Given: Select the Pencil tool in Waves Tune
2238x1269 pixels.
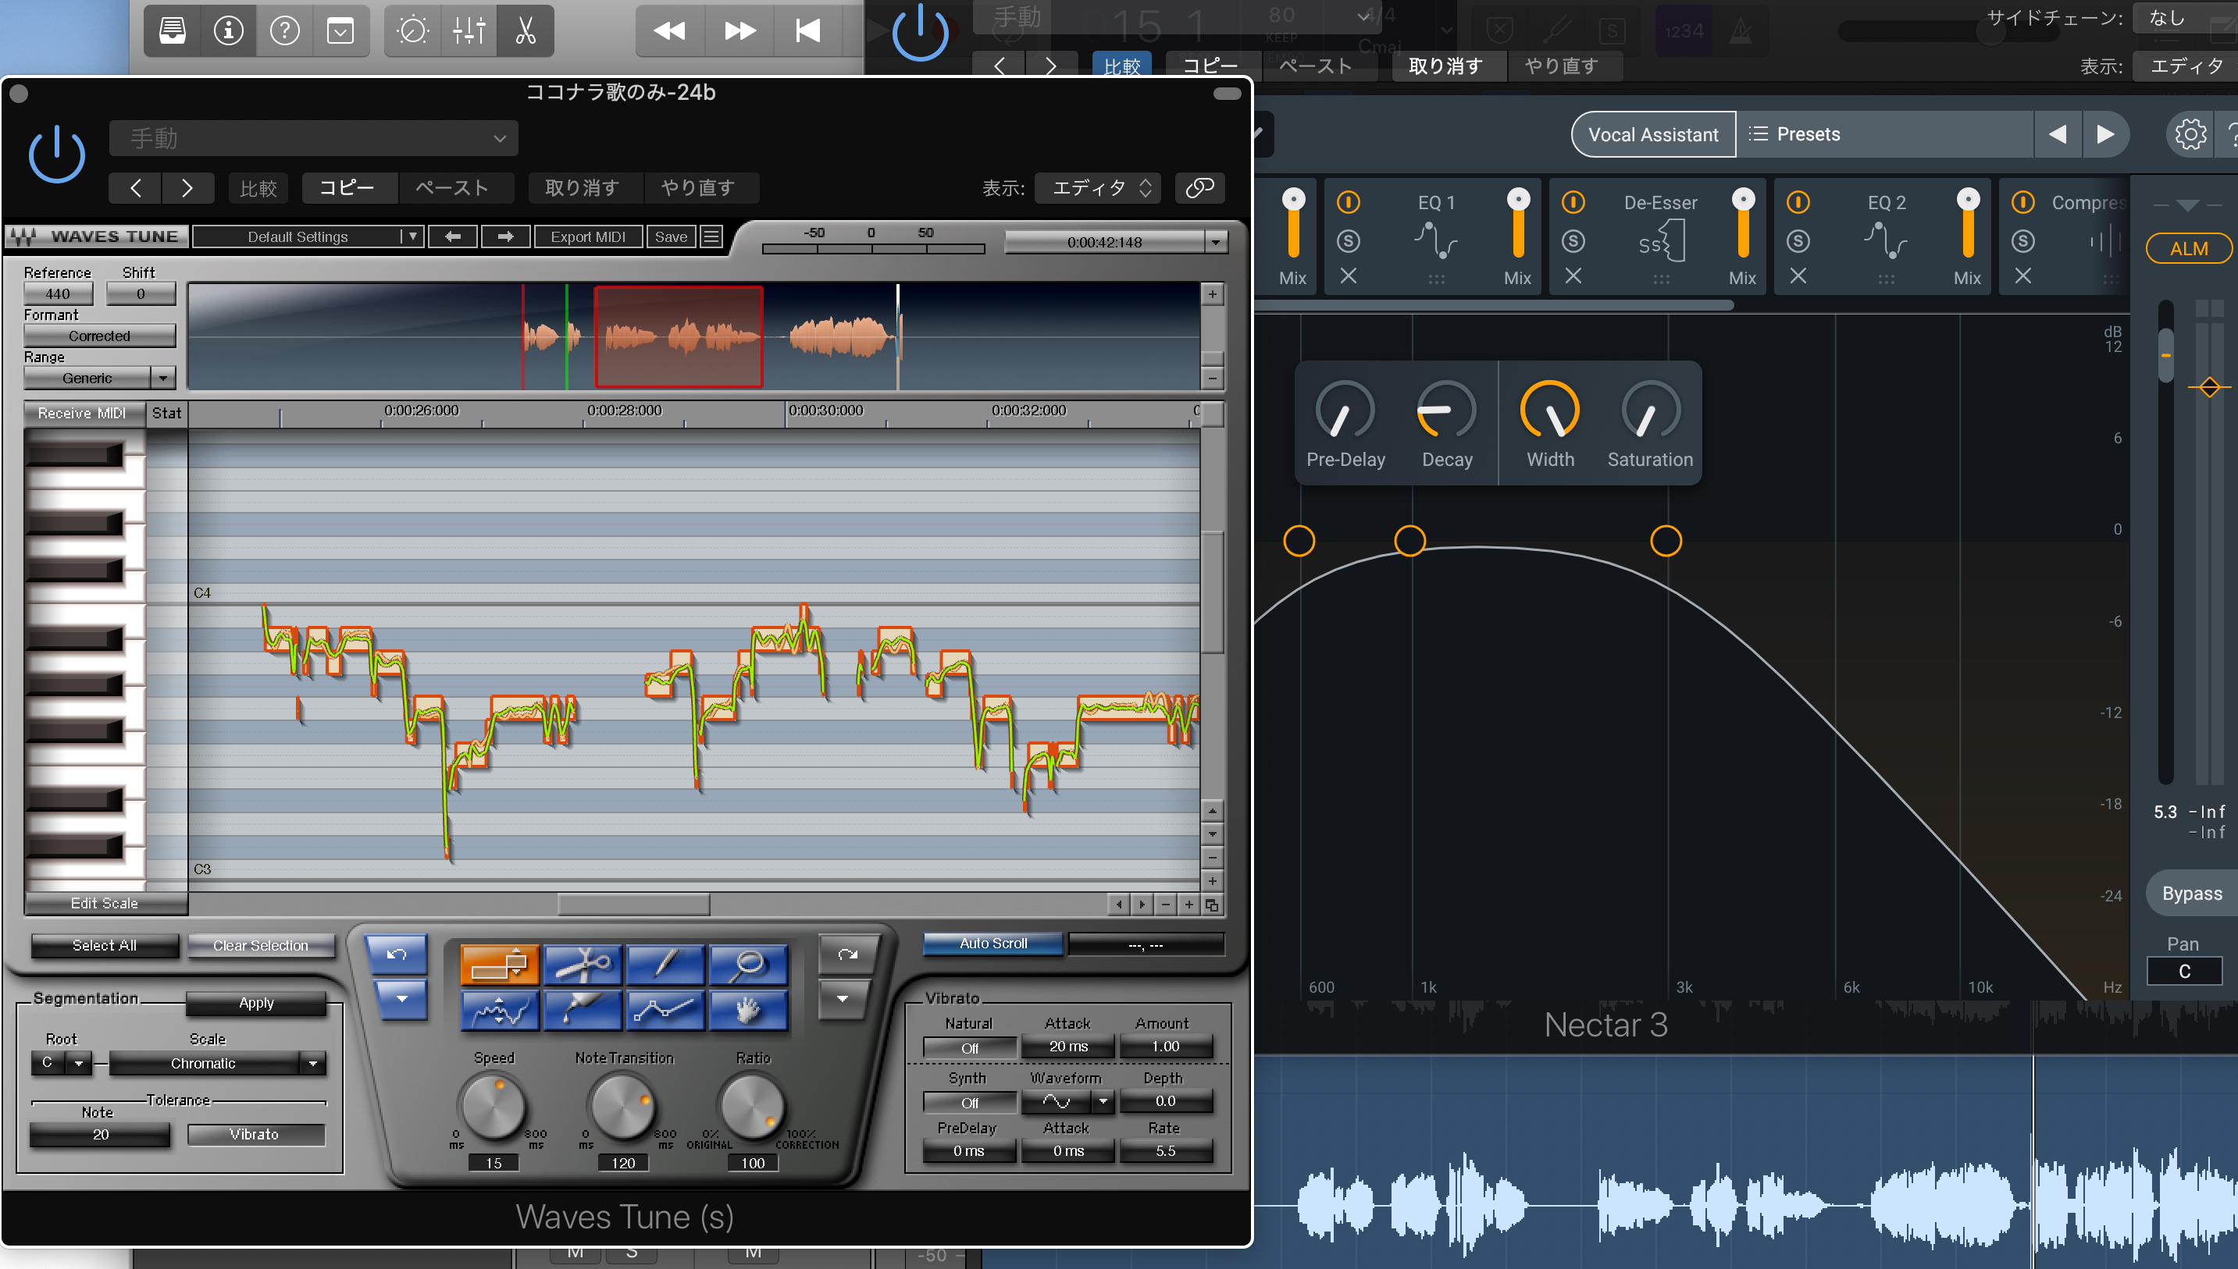Looking at the screenshot, I should [665, 965].
